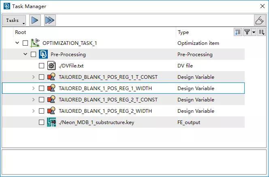The height and width of the screenshot is (177, 269).
Task: Select the TAILORED_BLANK_1_POS_REG_2_T_CONST row
Action: click(x=123, y=100)
